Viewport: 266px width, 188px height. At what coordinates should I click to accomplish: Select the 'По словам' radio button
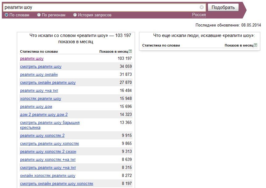click(x=6, y=15)
